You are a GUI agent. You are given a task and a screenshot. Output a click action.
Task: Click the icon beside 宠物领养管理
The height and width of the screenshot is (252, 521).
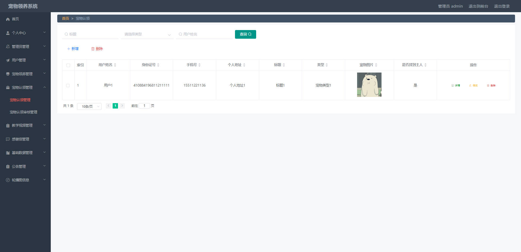[8, 74]
